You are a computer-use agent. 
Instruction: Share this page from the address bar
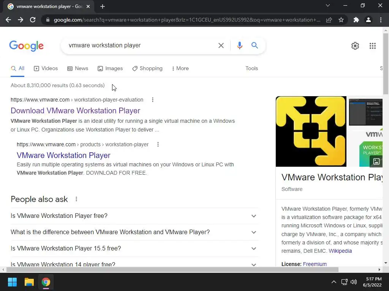coord(329,20)
